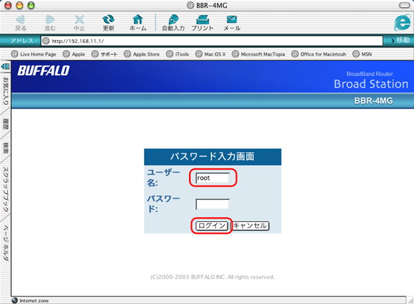The image size is (414, 304).
Task: Open the お気に入り side tab
Action: (6, 91)
